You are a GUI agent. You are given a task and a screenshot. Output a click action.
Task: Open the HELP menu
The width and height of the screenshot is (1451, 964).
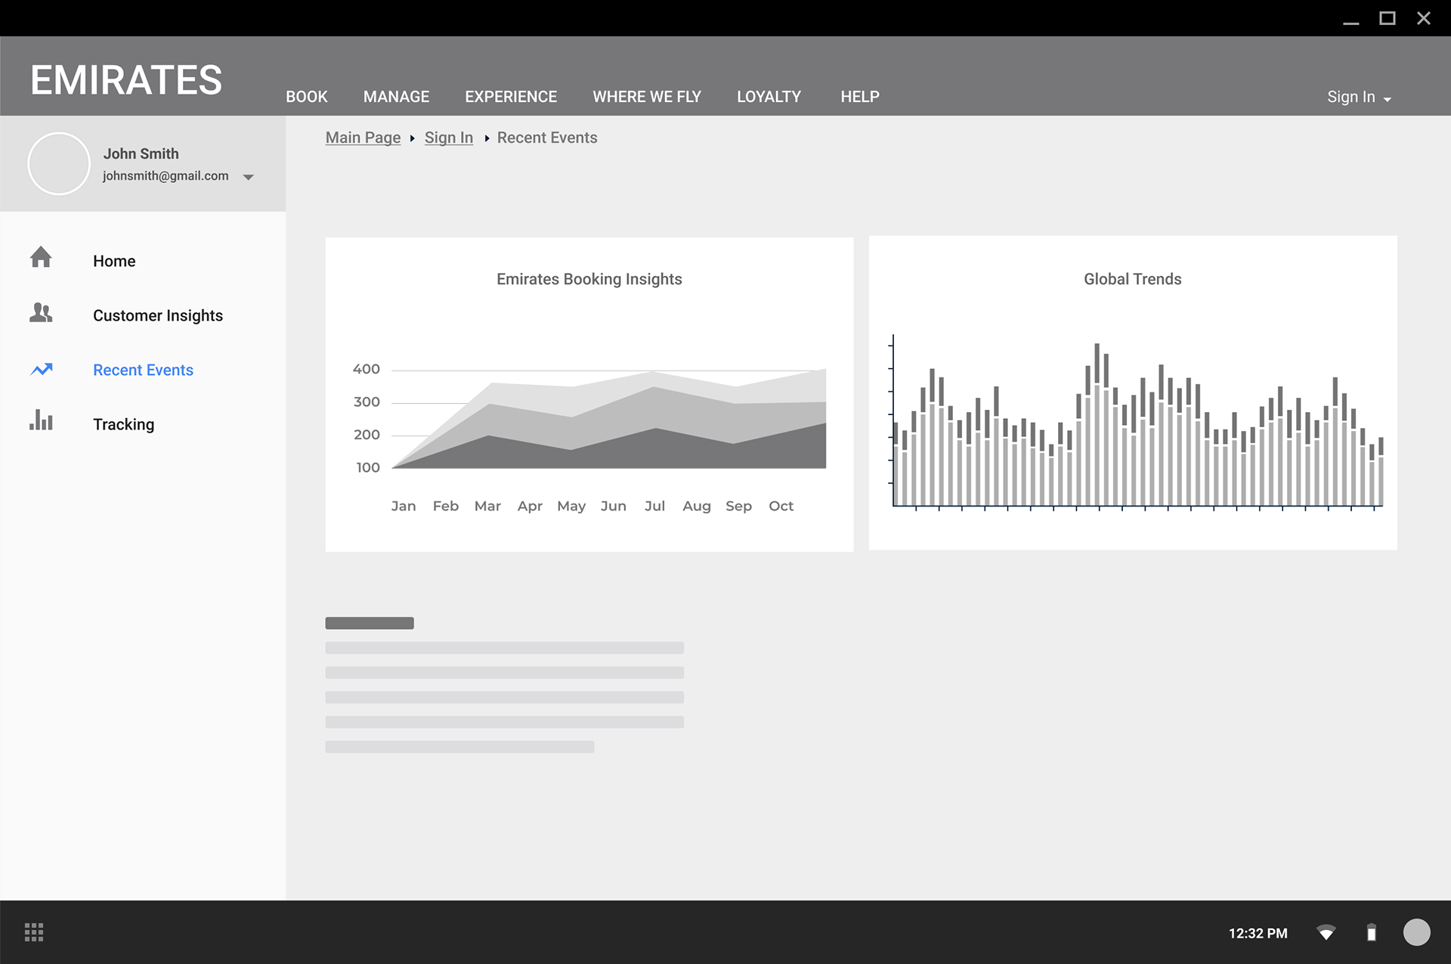point(860,97)
